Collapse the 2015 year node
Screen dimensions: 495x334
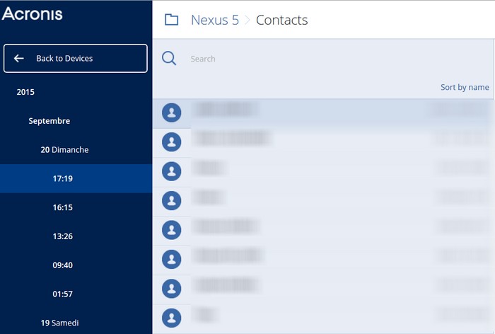pyautogui.click(x=25, y=92)
